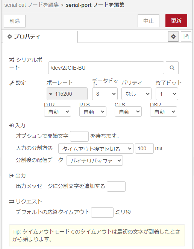Open node description document icon button
The image size is (194, 249).
[186, 37]
